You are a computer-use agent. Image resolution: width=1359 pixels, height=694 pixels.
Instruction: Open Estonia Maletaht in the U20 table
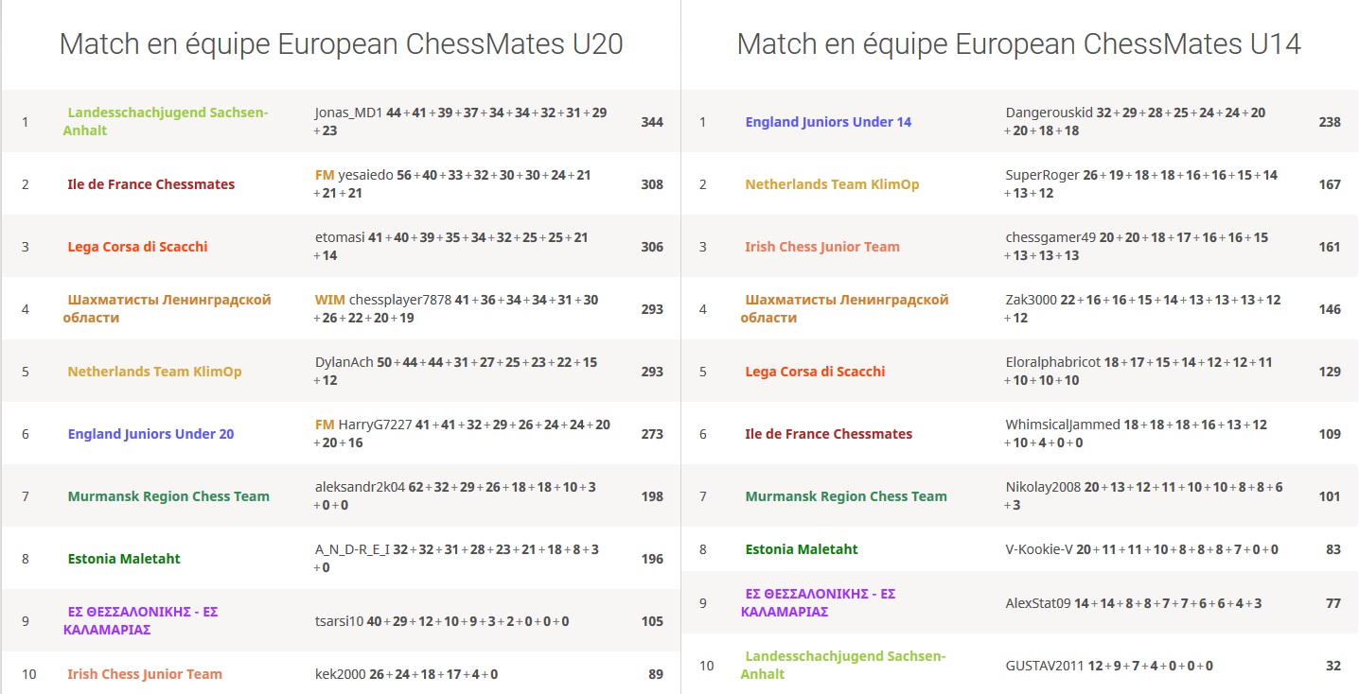pos(124,559)
